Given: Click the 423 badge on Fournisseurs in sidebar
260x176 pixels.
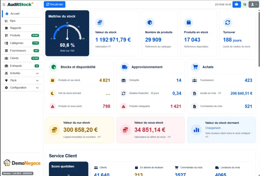Looking at the screenshot, I should coord(36,50).
